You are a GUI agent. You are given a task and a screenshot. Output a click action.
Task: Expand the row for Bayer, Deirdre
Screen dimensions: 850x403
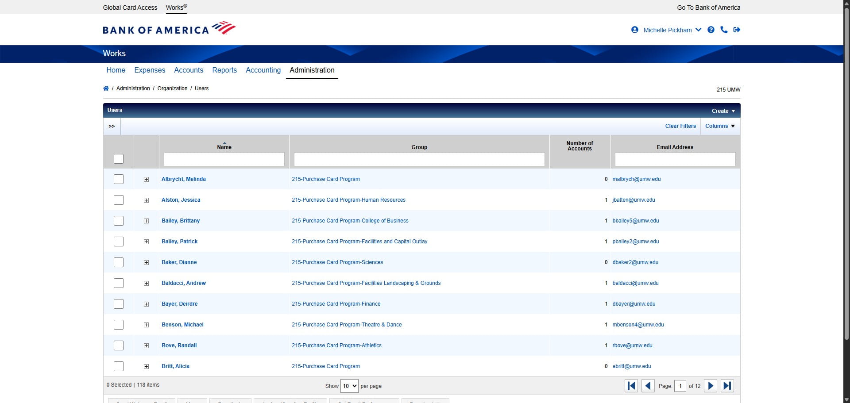pos(146,304)
